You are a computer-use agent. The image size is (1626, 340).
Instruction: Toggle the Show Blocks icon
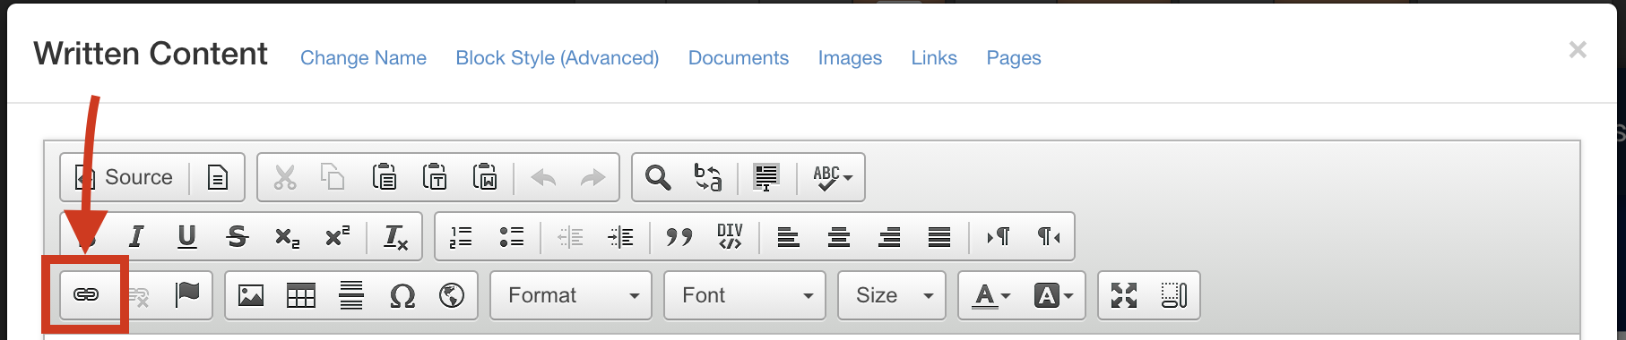1174,294
